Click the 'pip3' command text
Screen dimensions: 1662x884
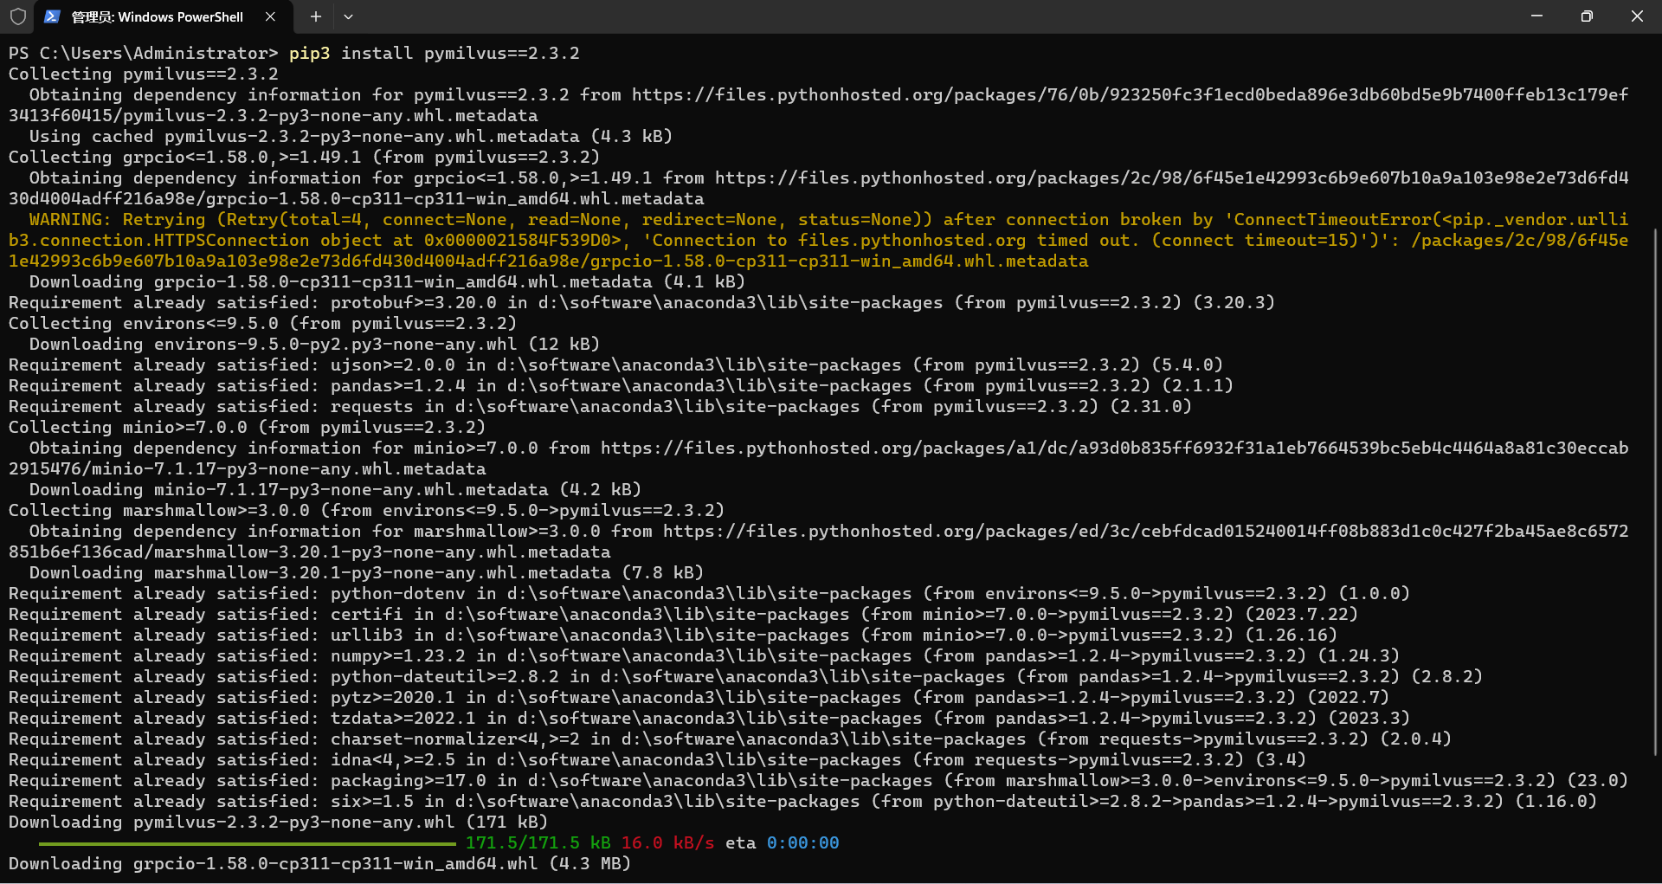coord(310,53)
